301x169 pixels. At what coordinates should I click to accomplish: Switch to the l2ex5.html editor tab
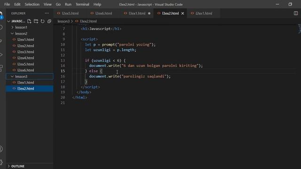click(70, 13)
